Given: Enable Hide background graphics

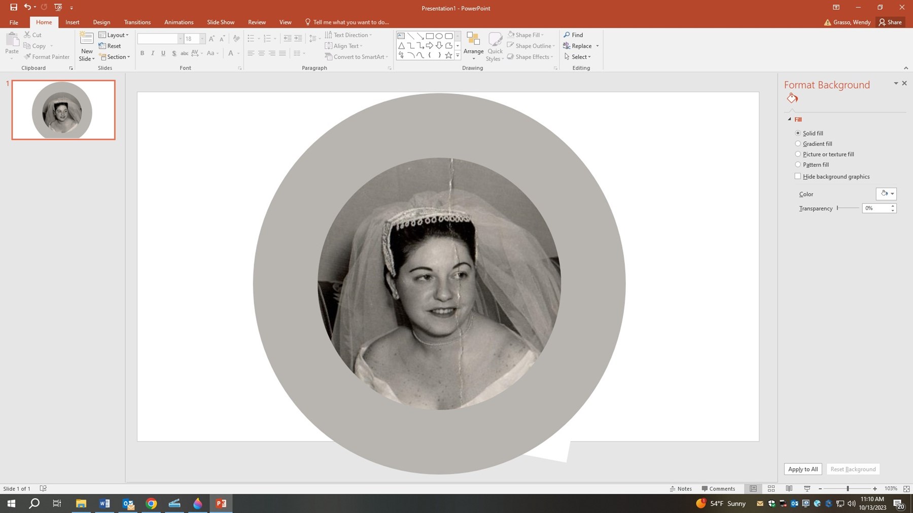Looking at the screenshot, I should (x=798, y=176).
